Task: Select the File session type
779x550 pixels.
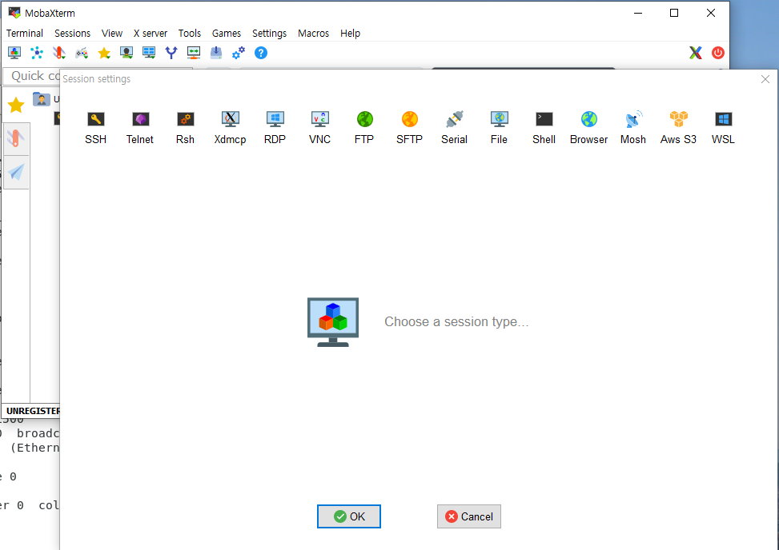Action: pos(499,127)
